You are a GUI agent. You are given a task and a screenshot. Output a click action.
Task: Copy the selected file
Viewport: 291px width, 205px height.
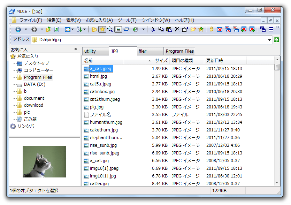tap(161, 29)
